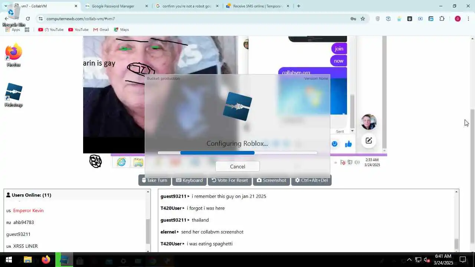Open File Explorer from host taskbar
Viewport: 475px width, 267px height.
(28, 260)
